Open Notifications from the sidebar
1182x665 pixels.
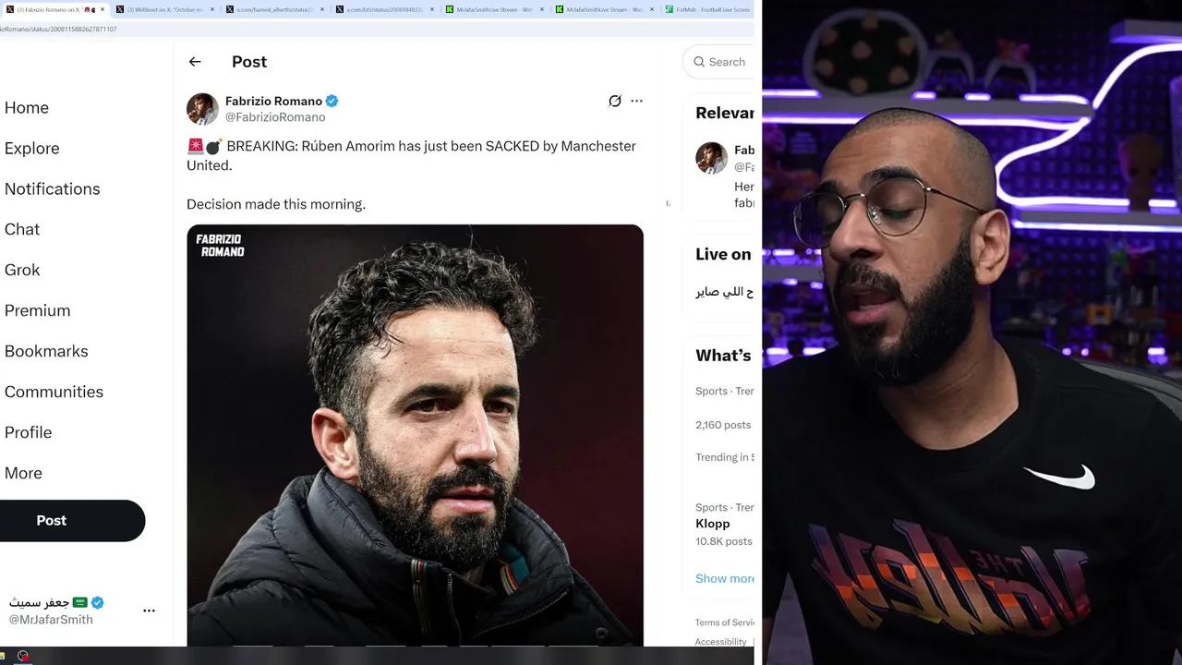click(x=52, y=188)
